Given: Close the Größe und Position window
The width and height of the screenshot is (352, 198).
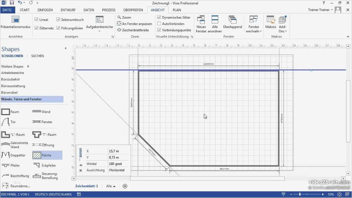Looking at the screenshot, I should 81,170.
